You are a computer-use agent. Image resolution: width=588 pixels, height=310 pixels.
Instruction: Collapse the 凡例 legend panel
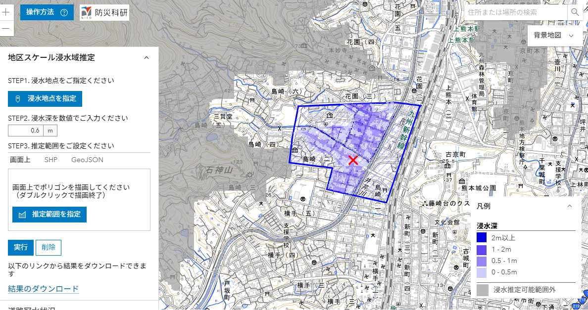pyautogui.click(x=569, y=206)
